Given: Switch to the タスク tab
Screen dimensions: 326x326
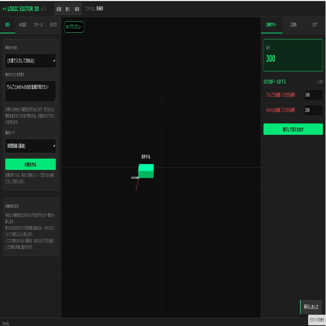Looking at the screenshot, I should [54, 25].
